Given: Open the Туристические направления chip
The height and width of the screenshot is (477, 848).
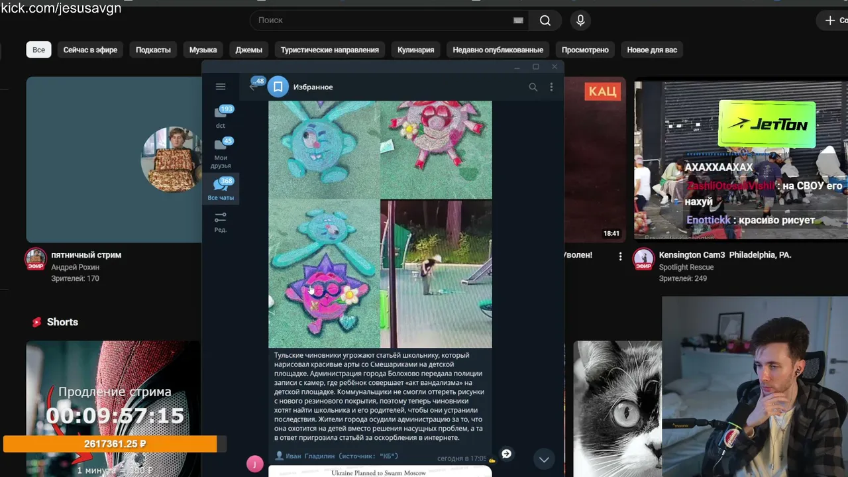Looking at the screenshot, I should 329,50.
